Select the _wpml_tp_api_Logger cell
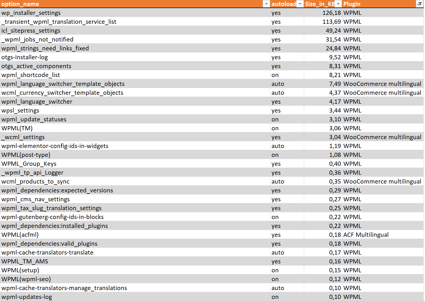 click(x=135, y=173)
